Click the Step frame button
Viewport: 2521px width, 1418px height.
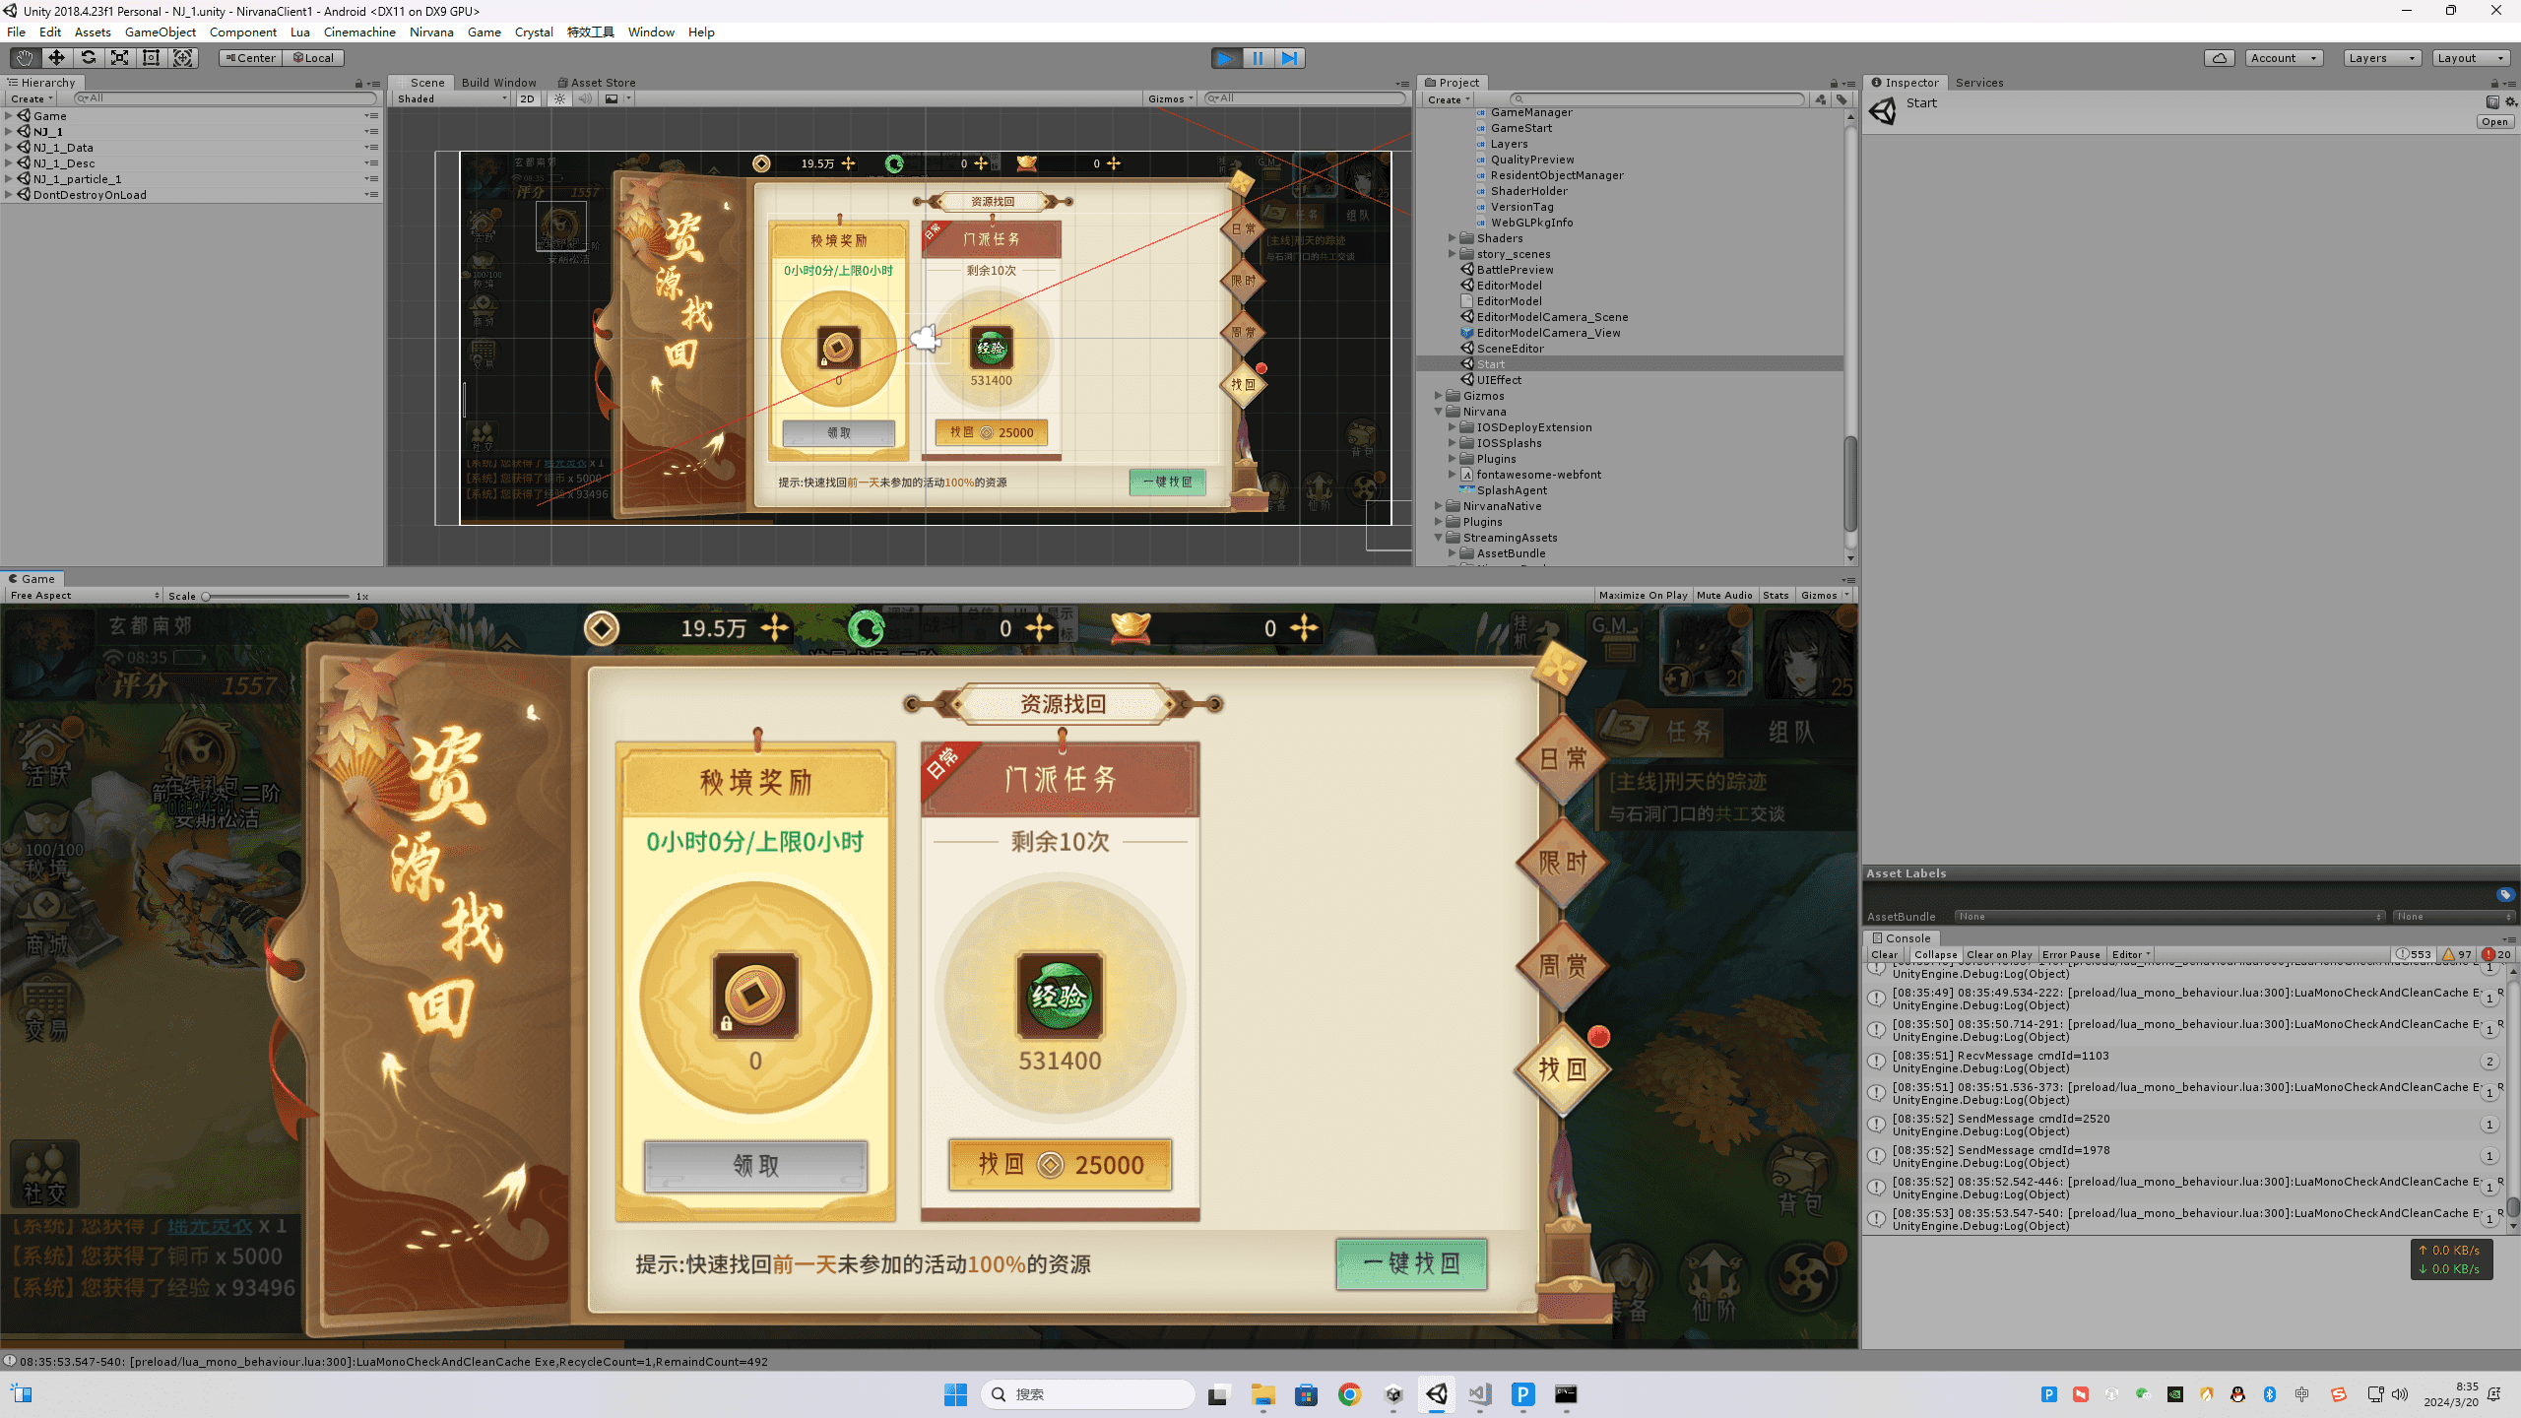pos(1289,58)
